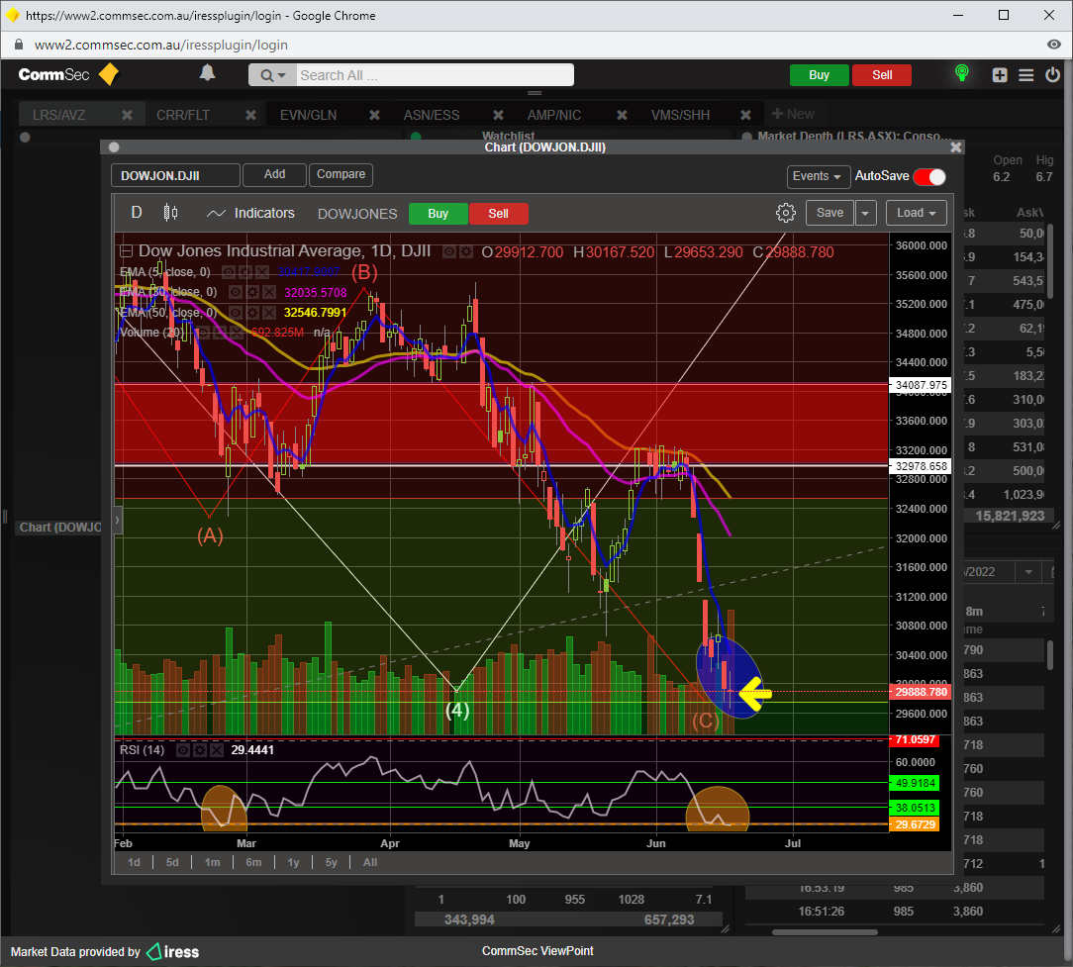Click the DOWJON.DJII symbol input field

[175, 175]
